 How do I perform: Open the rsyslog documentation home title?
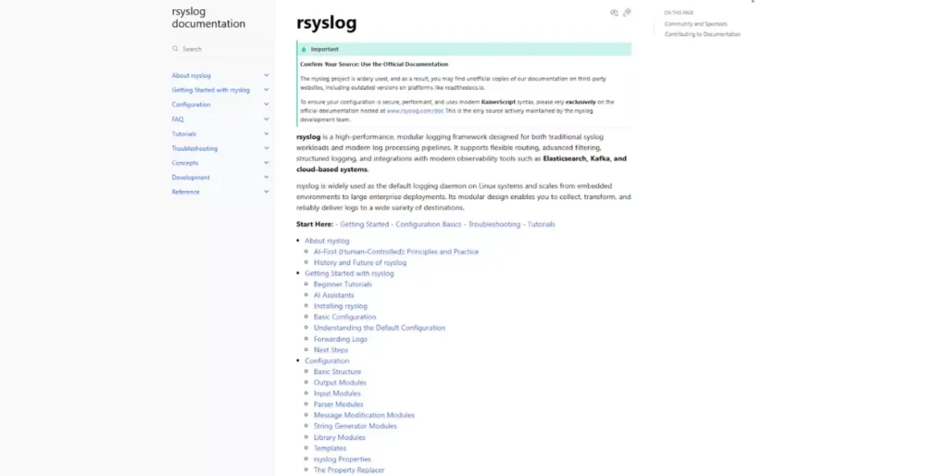coord(208,18)
